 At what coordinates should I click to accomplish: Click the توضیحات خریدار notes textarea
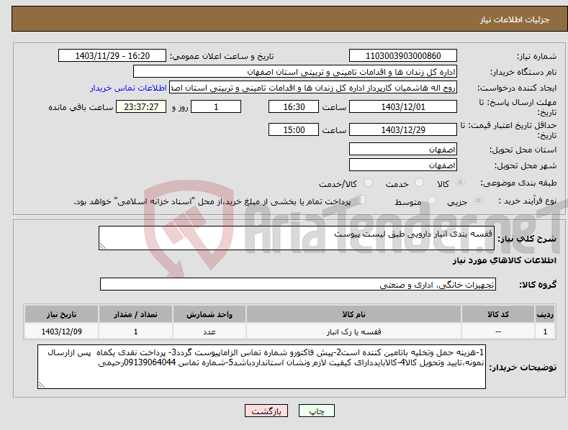[261, 367]
